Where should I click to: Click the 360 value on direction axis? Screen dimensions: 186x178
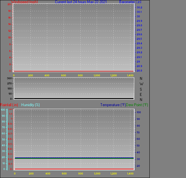click(x=9, y=78)
